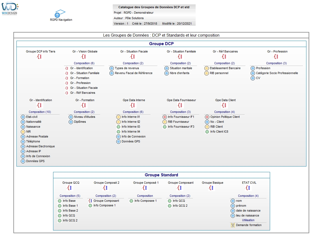Select the Groupe QCQ bracket icon
This screenshot has width=310, height=234.
(69, 188)
